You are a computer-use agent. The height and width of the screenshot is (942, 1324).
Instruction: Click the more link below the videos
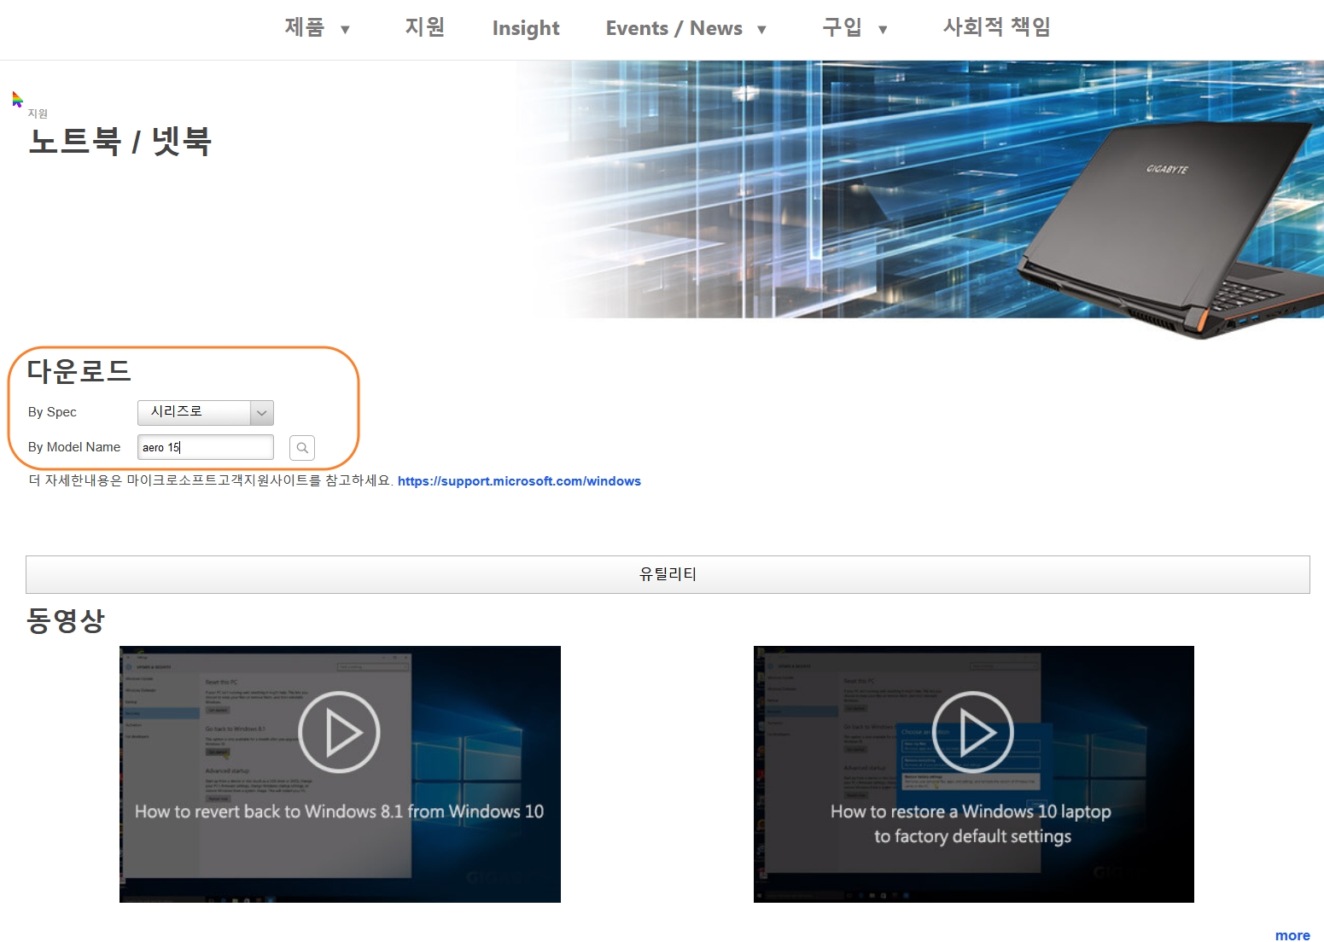click(x=1292, y=934)
